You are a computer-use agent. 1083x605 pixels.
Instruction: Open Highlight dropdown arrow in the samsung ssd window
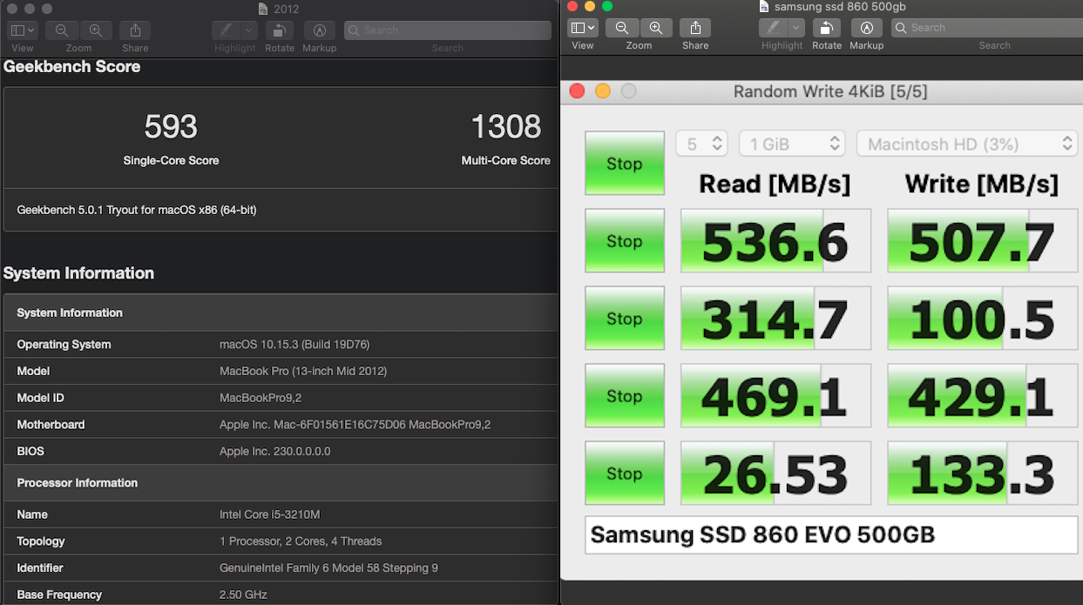coord(795,28)
